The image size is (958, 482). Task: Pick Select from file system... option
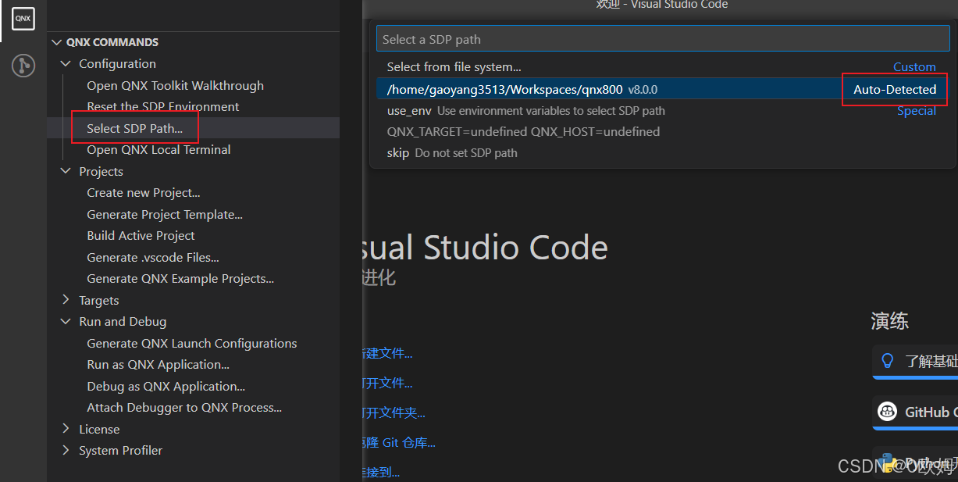[662, 67]
